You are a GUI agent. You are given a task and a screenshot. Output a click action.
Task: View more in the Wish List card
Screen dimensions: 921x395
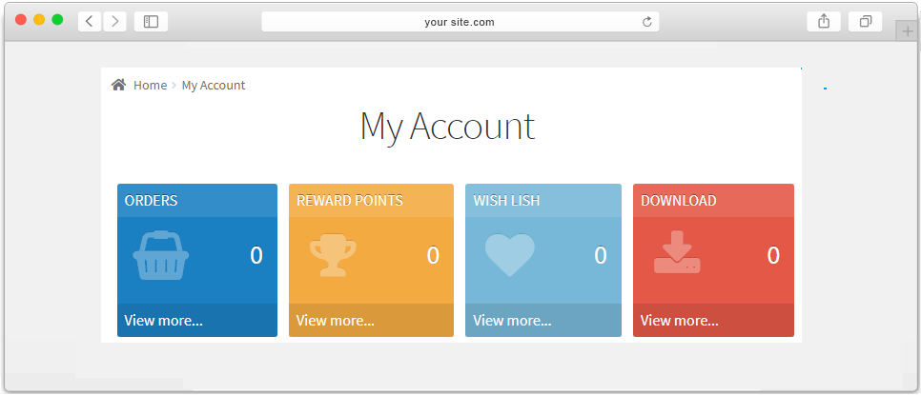pyautogui.click(x=512, y=321)
